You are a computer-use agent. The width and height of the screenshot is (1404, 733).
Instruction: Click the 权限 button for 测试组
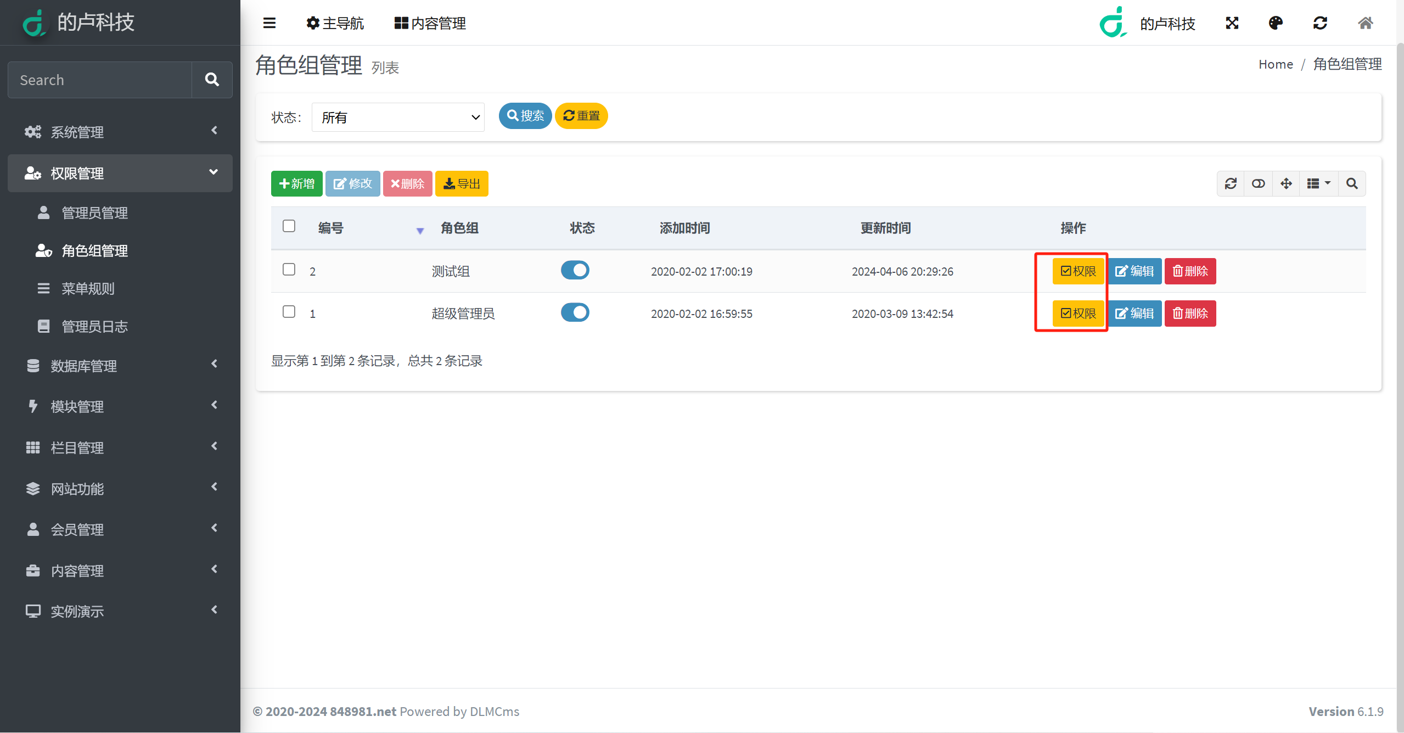click(1076, 271)
